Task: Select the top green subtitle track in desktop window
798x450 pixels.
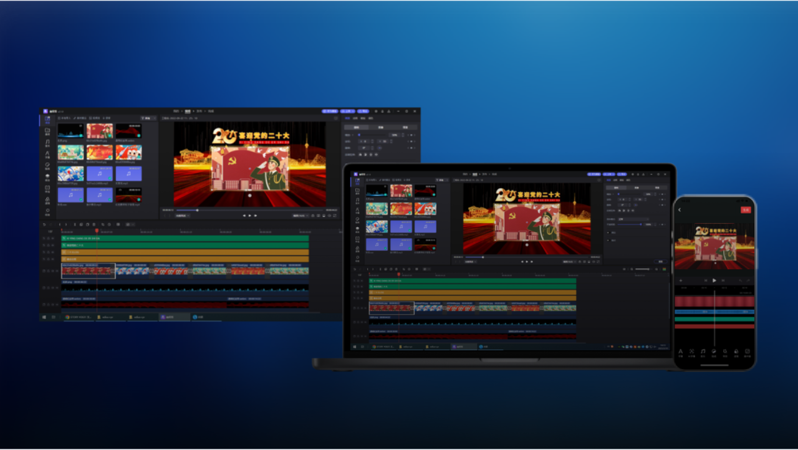Action: (x=185, y=238)
